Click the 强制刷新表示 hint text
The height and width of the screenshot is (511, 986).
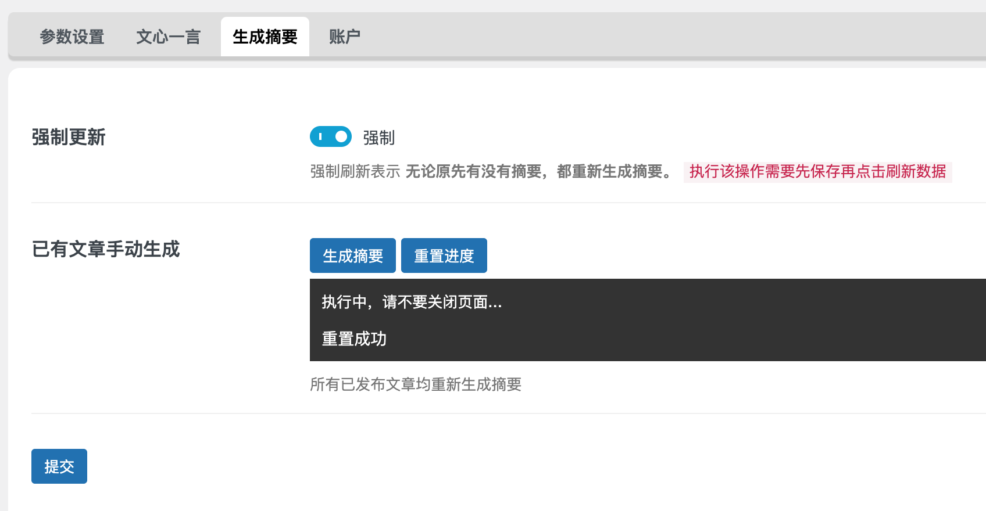[355, 171]
